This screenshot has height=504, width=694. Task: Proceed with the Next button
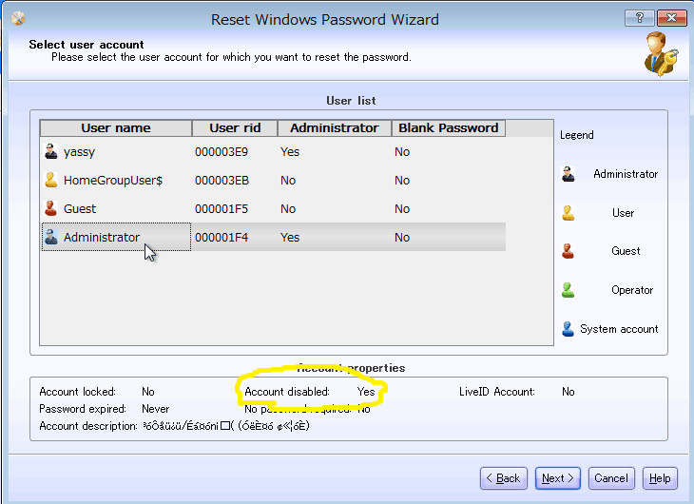pyautogui.click(x=558, y=478)
